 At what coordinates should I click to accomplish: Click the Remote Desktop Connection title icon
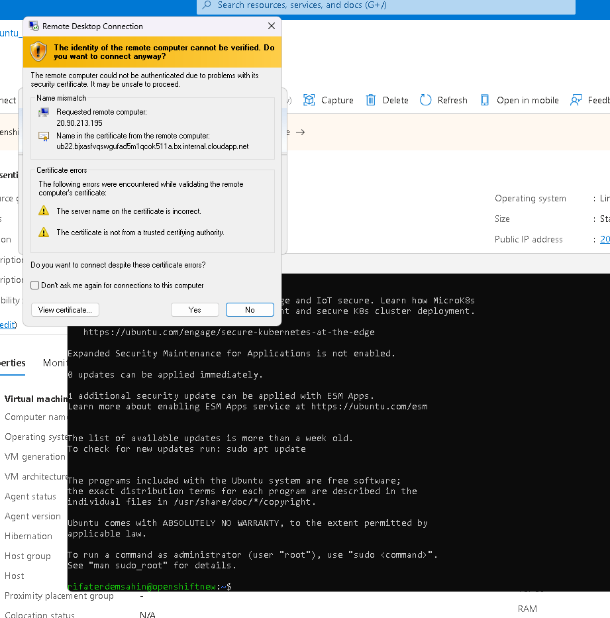(34, 26)
